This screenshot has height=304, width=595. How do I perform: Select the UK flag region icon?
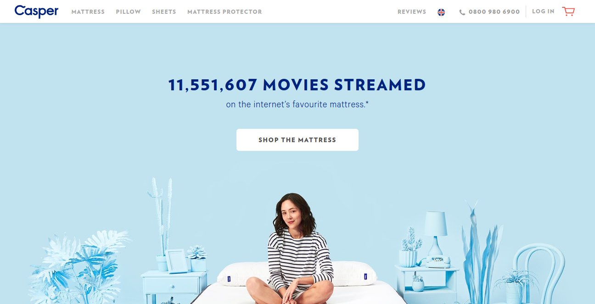pyautogui.click(x=441, y=12)
